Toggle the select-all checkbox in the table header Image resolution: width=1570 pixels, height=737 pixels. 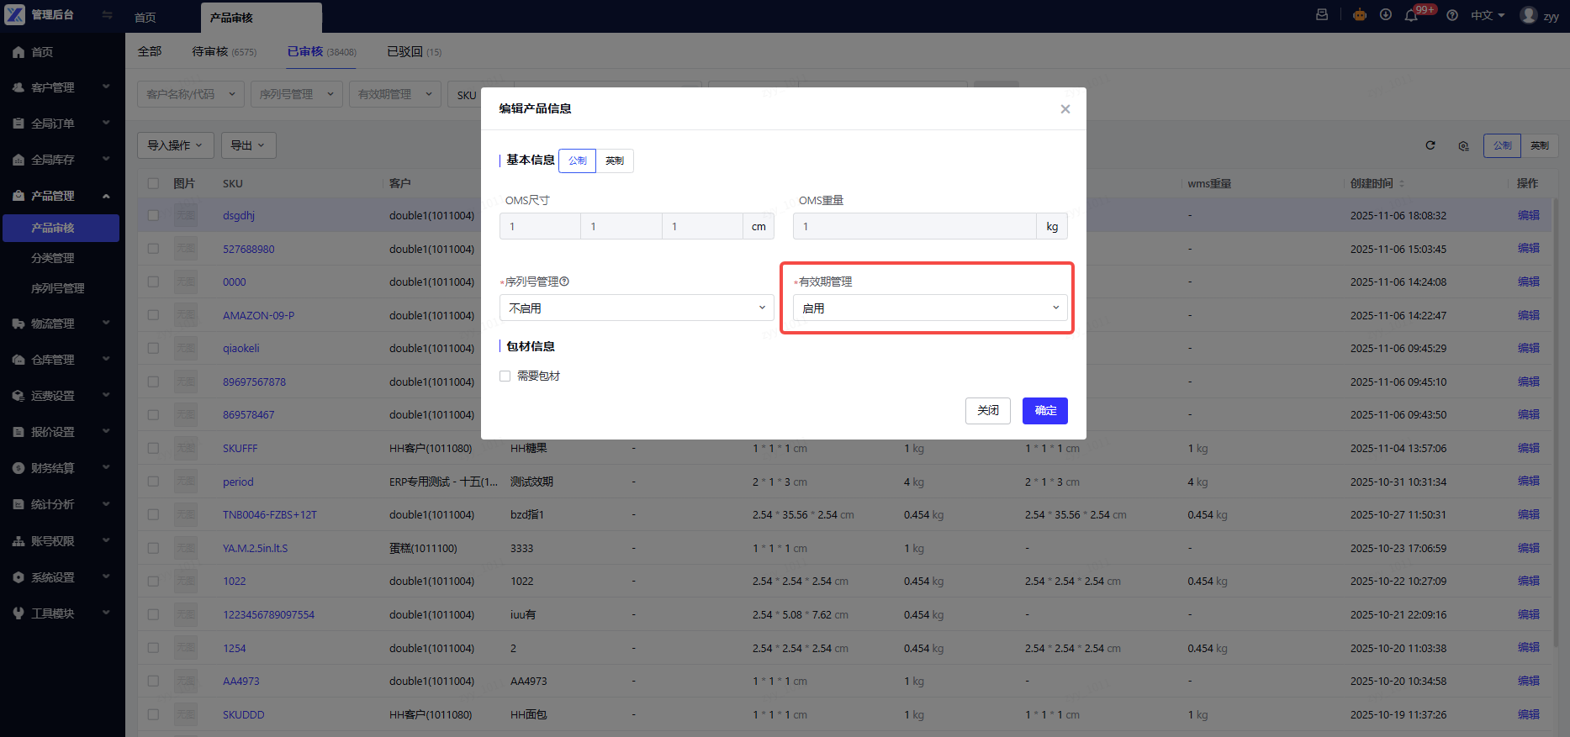click(x=153, y=183)
